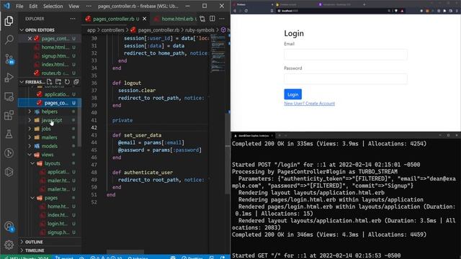The height and width of the screenshot is (259, 461).
Task: Click the shield icon in browser address bar
Action: 396,11
